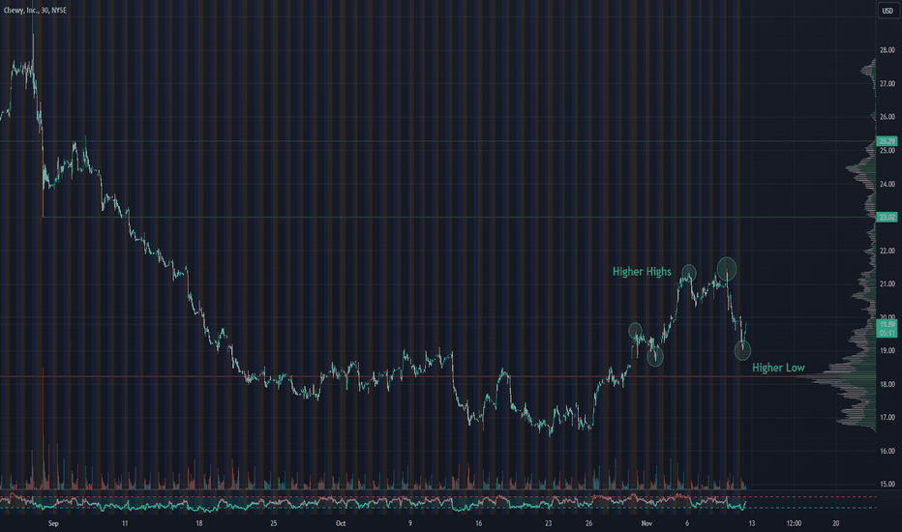Click the Sep label on time axis
This screenshot has height=532, width=902.
pos(53,523)
